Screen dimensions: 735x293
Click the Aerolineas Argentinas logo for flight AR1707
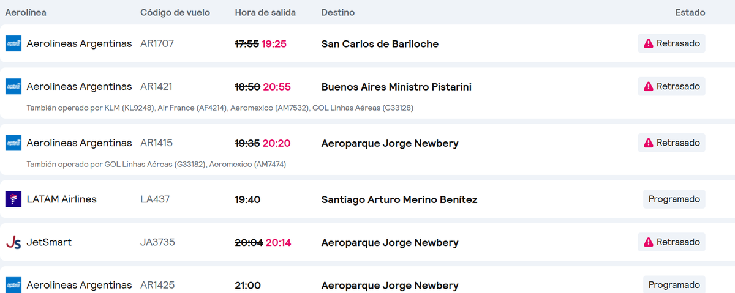13,43
